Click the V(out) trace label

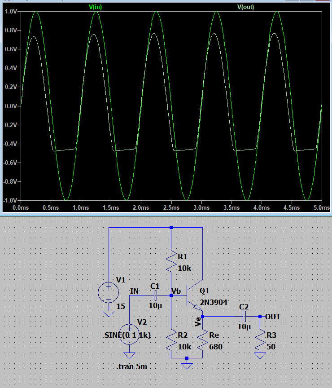pos(245,7)
